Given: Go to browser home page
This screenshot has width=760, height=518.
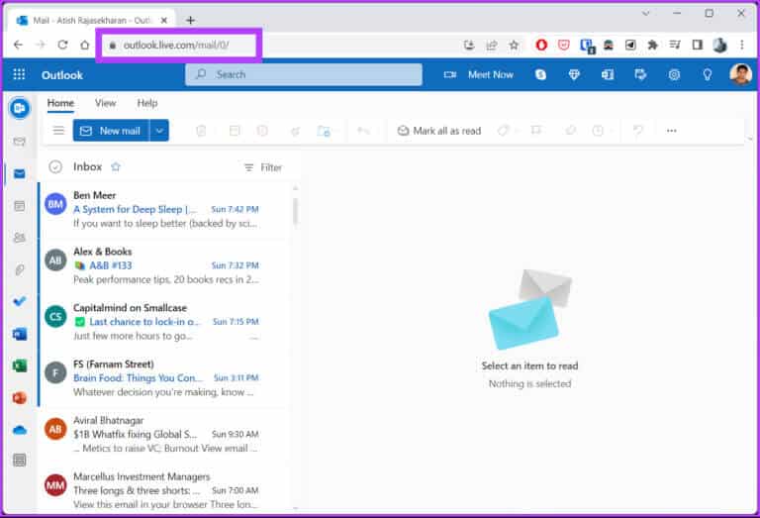Looking at the screenshot, I should pos(85,46).
